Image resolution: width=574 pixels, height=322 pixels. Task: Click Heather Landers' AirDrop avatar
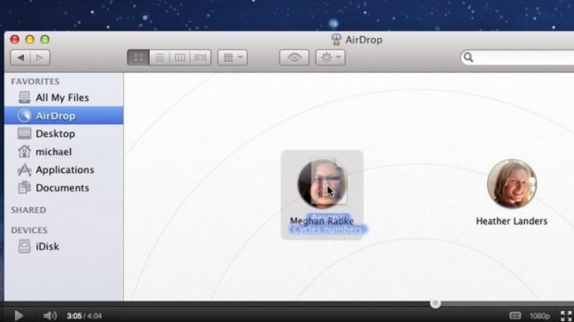tap(512, 184)
